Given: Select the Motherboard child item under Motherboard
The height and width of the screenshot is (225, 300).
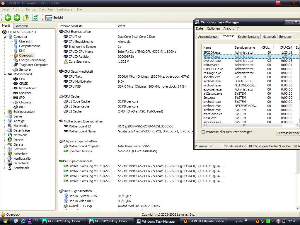Looking at the screenshot, I should pos(28,88).
